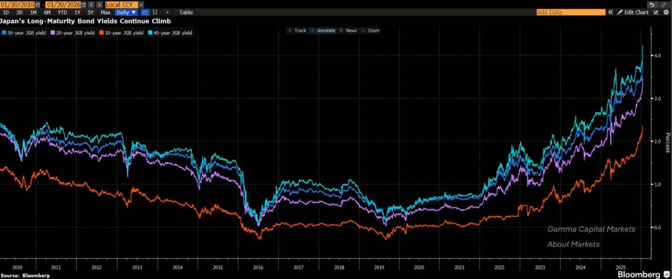Go to the previous date range arrow
The width and height of the screenshot is (672, 279).
[91, 5]
